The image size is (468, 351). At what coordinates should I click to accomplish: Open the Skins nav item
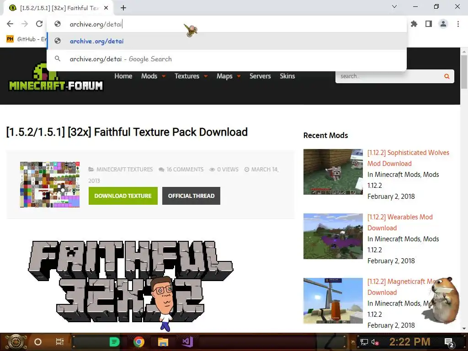pos(287,76)
